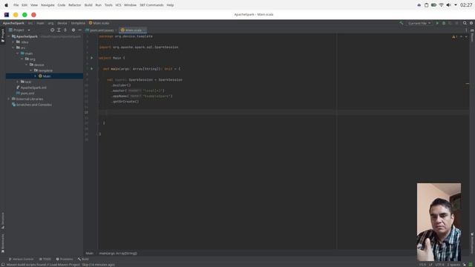
Task: Expand the test folder
Action: [18, 82]
